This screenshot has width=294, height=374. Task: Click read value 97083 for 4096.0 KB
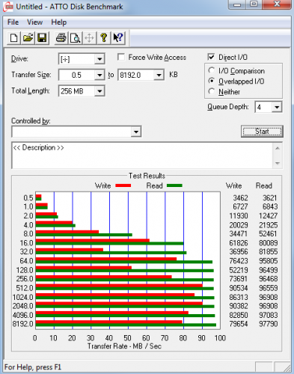pyautogui.click(x=269, y=315)
